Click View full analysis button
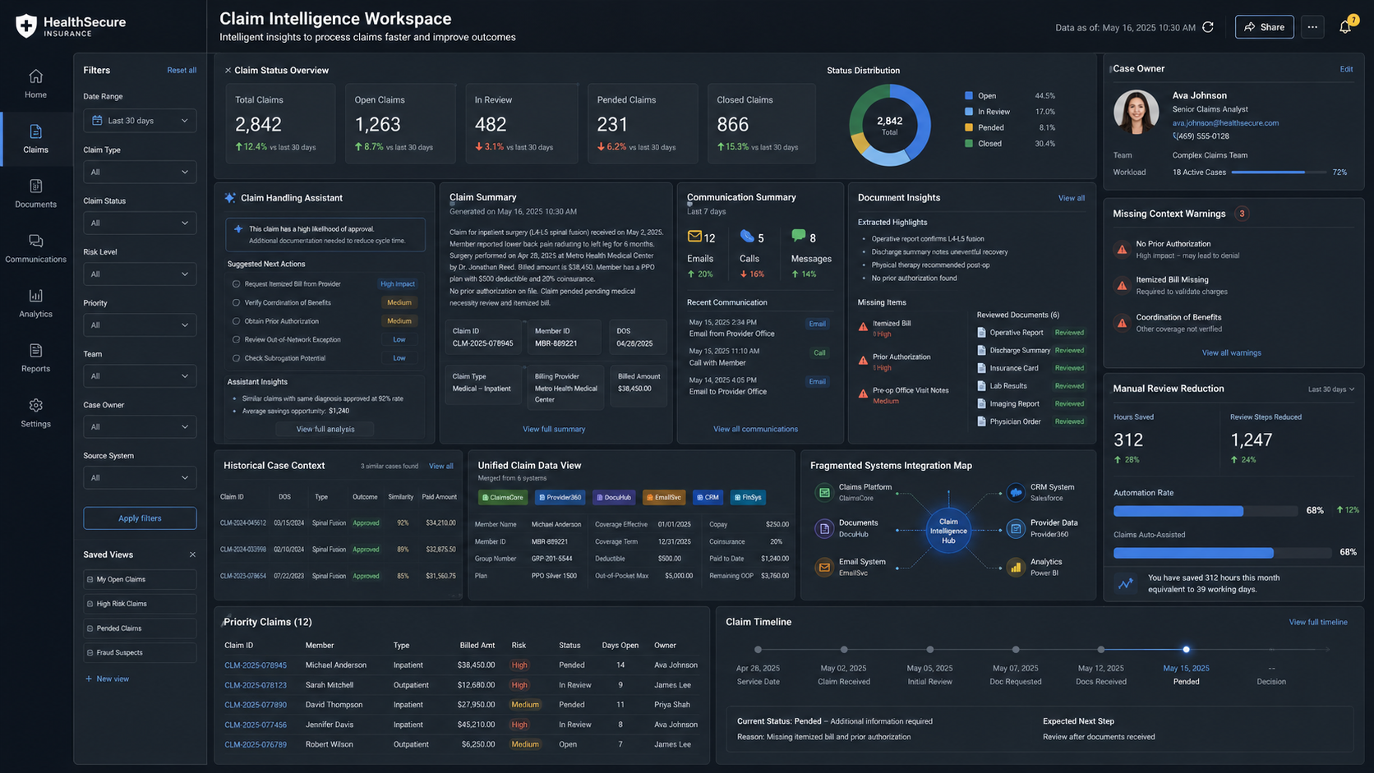This screenshot has height=773, width=1374. click(325, 429)
